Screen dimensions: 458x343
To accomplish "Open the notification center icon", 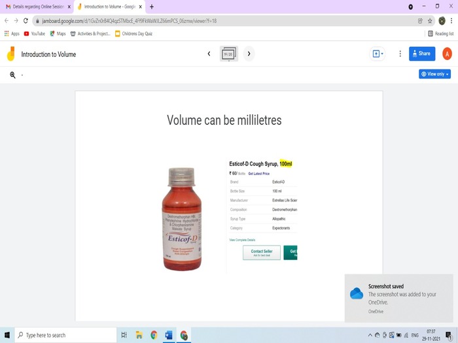I will click(448, 335).
